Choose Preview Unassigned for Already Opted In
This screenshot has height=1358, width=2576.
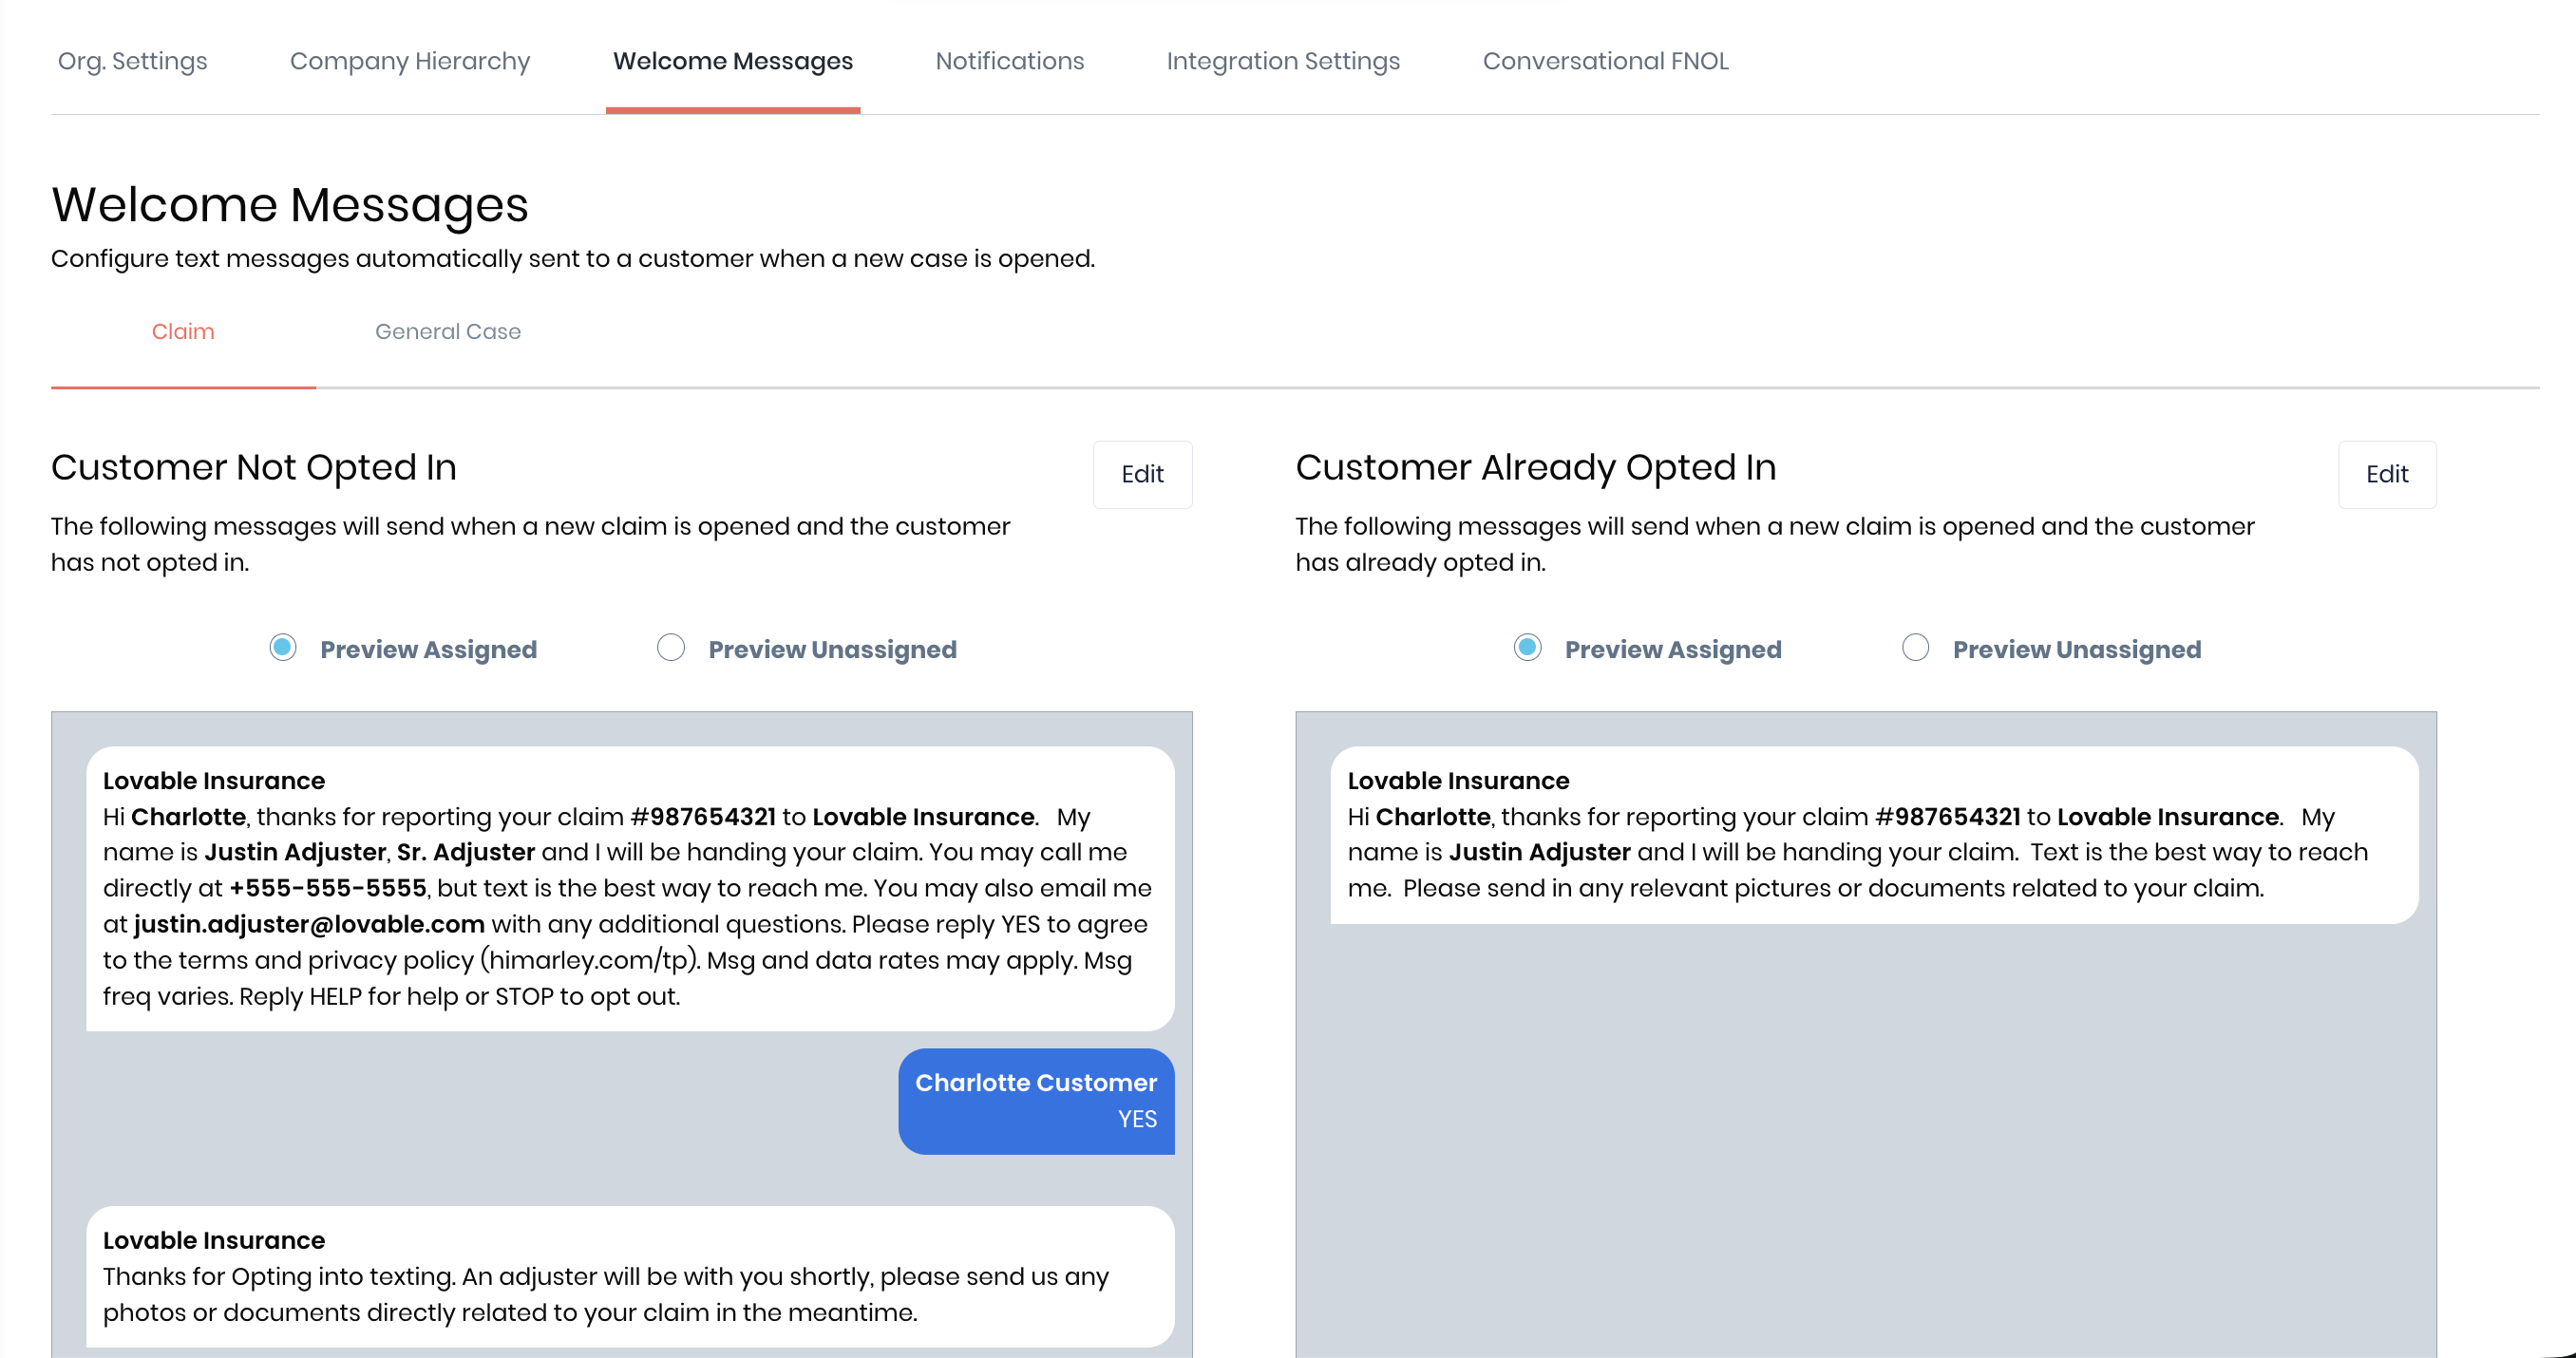[x=1915, y=648]
